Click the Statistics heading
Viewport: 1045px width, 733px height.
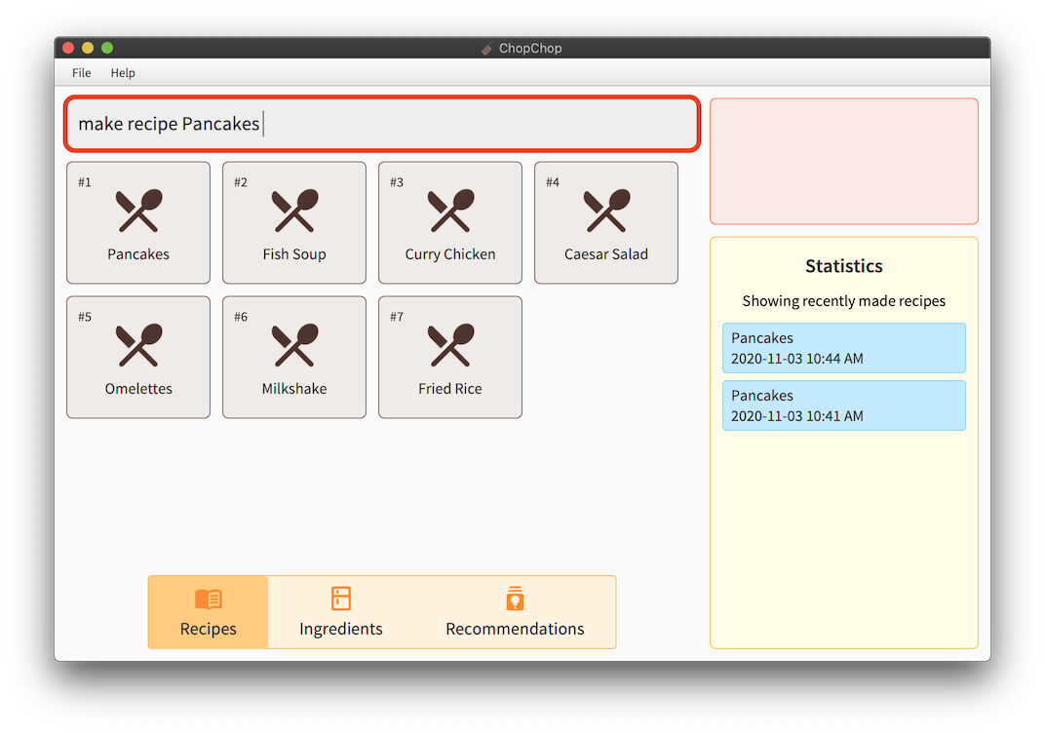pyautogui.click(x=844, y=266)
